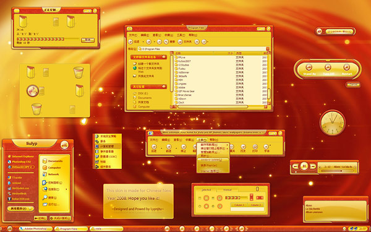Pause playback in the media player
Screen dimensions: 371x232
tap(304, 166)
